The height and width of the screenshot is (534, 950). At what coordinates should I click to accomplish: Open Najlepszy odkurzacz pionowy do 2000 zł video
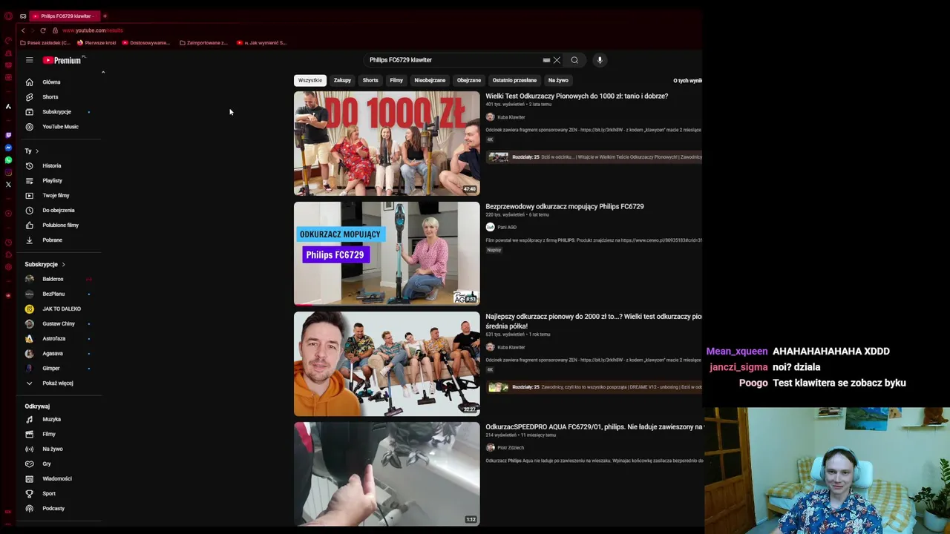click(x=594, y=321)
